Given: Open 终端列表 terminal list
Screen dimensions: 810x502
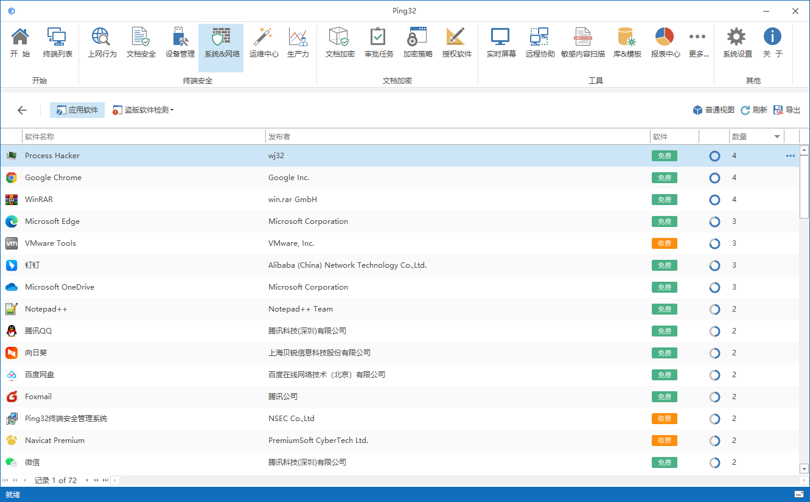Looking at the screenshot, I should [x=58, y=43].
